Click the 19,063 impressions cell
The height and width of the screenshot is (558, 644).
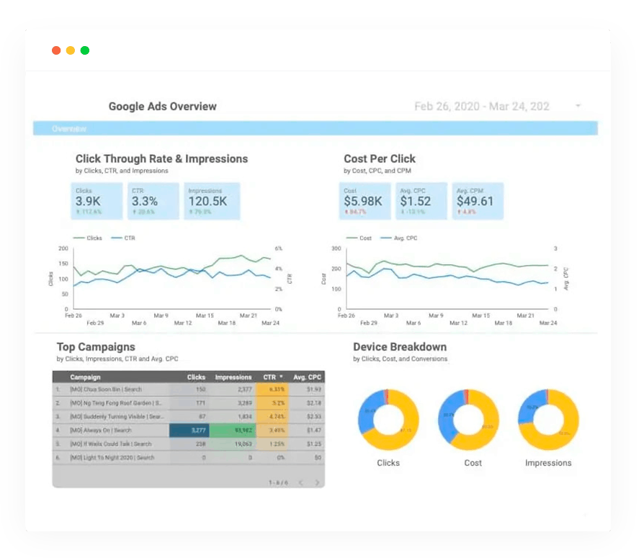pos(233,444)
